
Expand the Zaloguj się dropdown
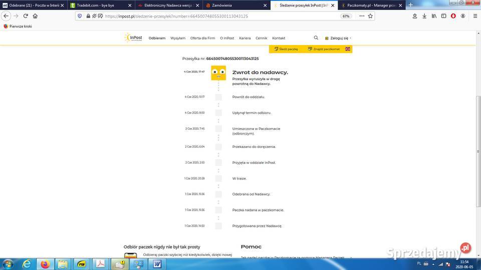(x=338, y=38)
